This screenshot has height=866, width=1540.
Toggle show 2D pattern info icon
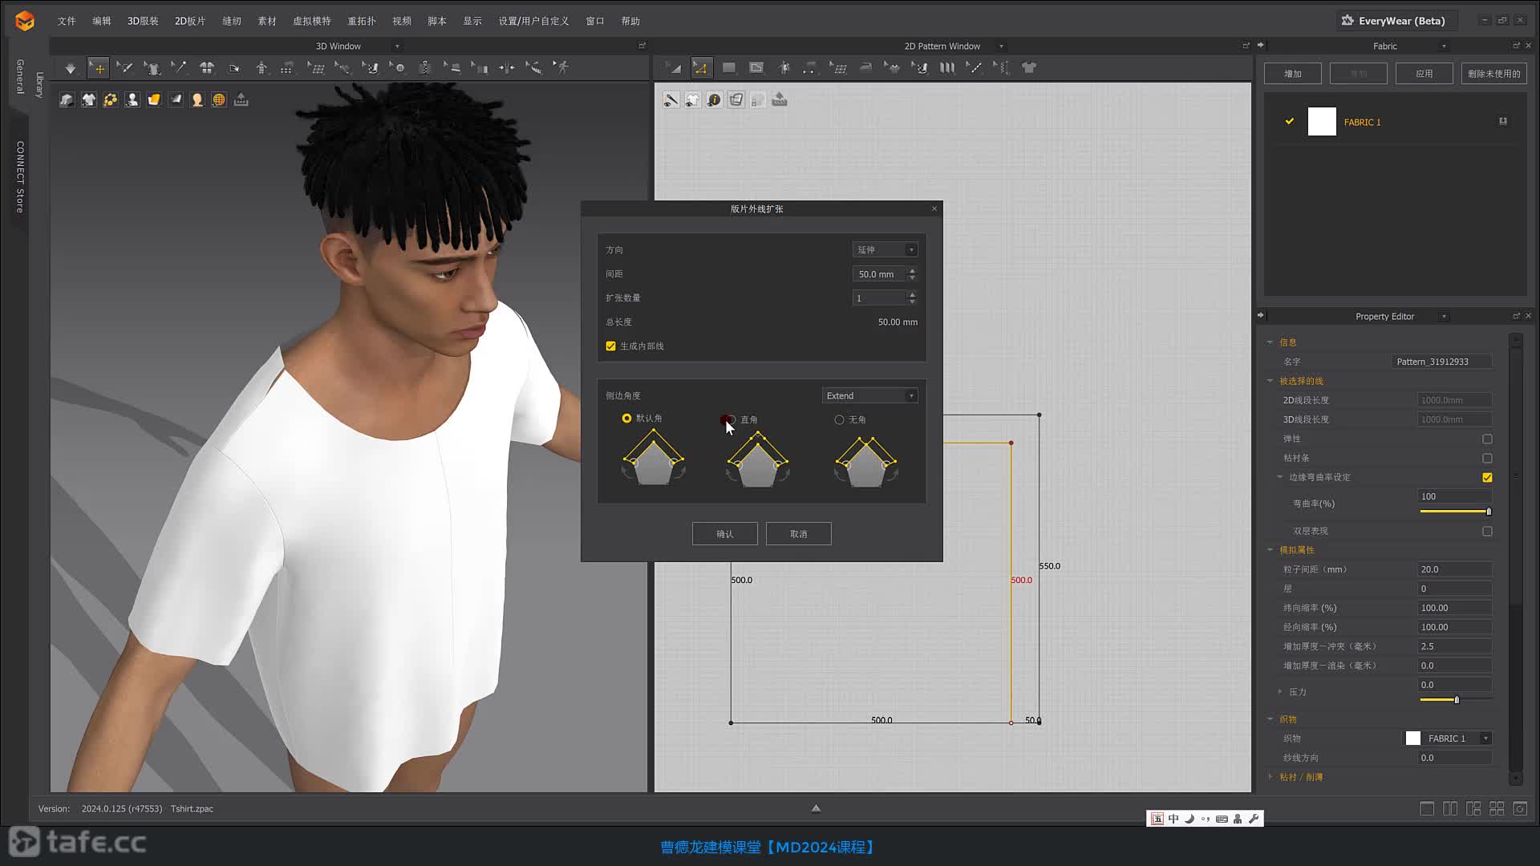pyautogui.click(x=715, y=99)
